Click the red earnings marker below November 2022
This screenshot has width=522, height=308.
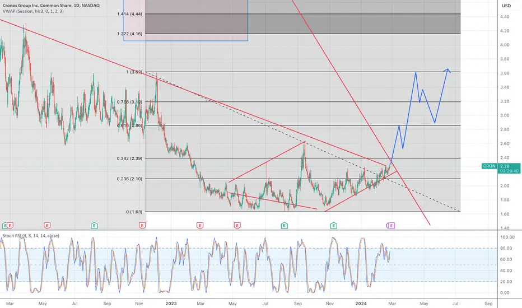142,226
